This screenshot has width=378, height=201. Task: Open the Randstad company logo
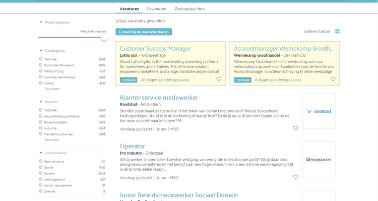click(x=319, y=111)
